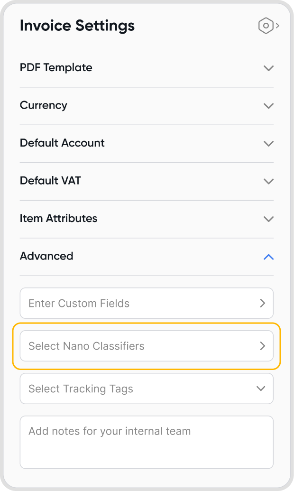Click the right arrow in Select Nano Classifiers
Viewport: 294px width, 491px height.
coord(262,346)
